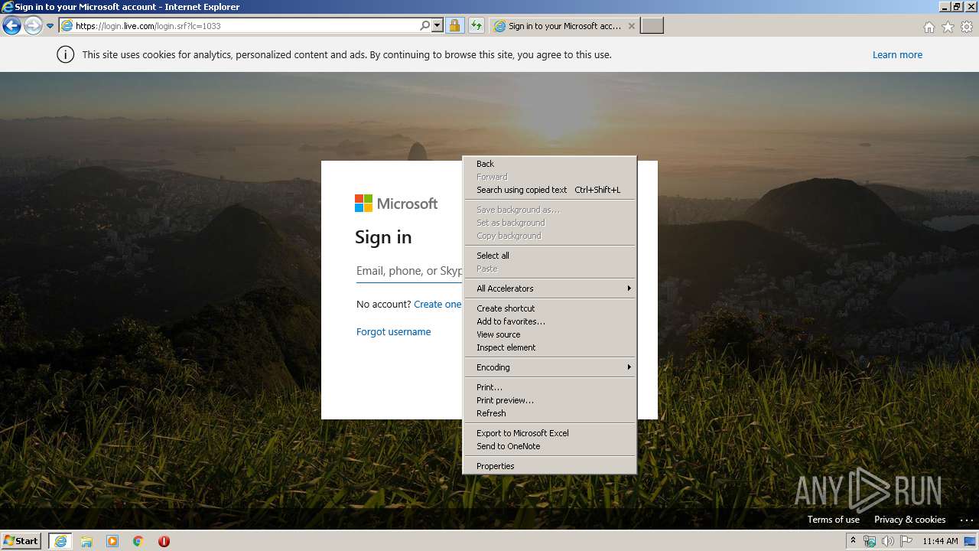Click the Action Center flag icon
Screen dimensions: 979x551
[906, 541]
